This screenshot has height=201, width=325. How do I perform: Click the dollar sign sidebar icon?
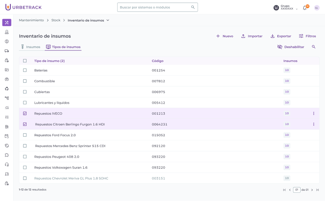tap(7, 41)
